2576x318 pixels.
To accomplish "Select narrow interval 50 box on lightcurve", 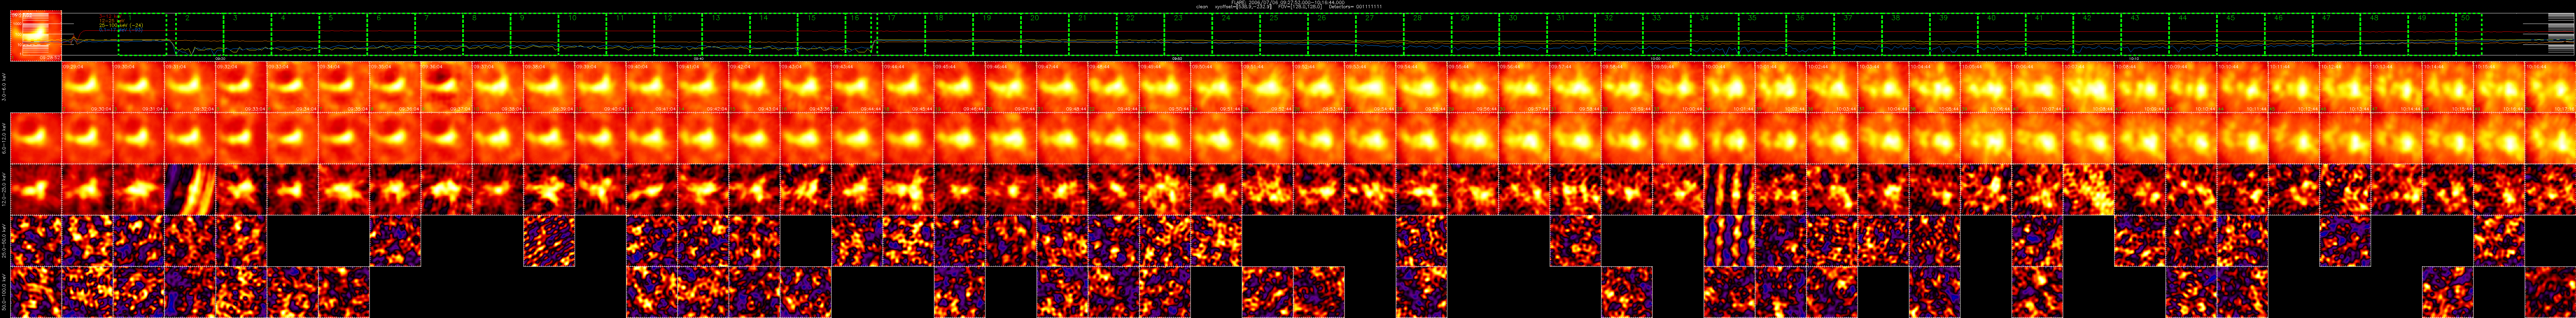I will pos(2469,34).
